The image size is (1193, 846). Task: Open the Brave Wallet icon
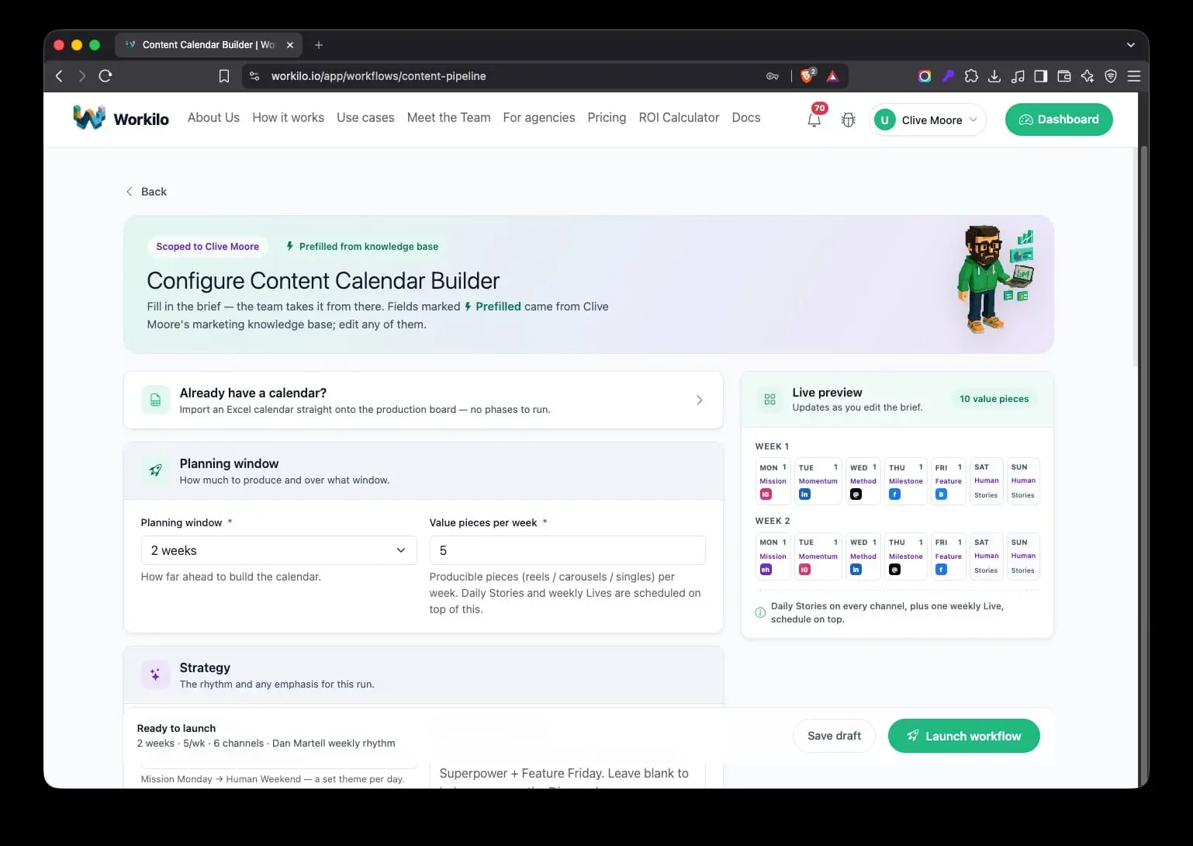click(x=1064, y=76)
